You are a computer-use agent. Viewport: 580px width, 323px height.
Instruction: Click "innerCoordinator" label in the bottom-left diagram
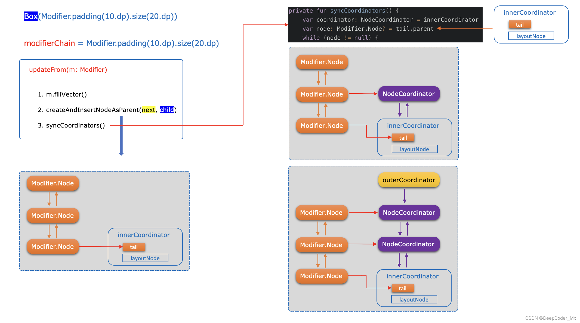144,235
